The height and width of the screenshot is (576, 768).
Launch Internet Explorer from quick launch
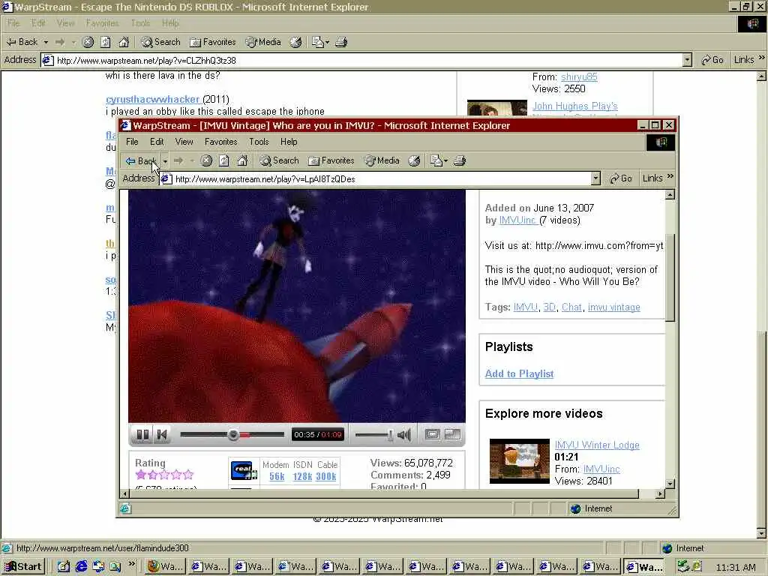tap(81, 567)
